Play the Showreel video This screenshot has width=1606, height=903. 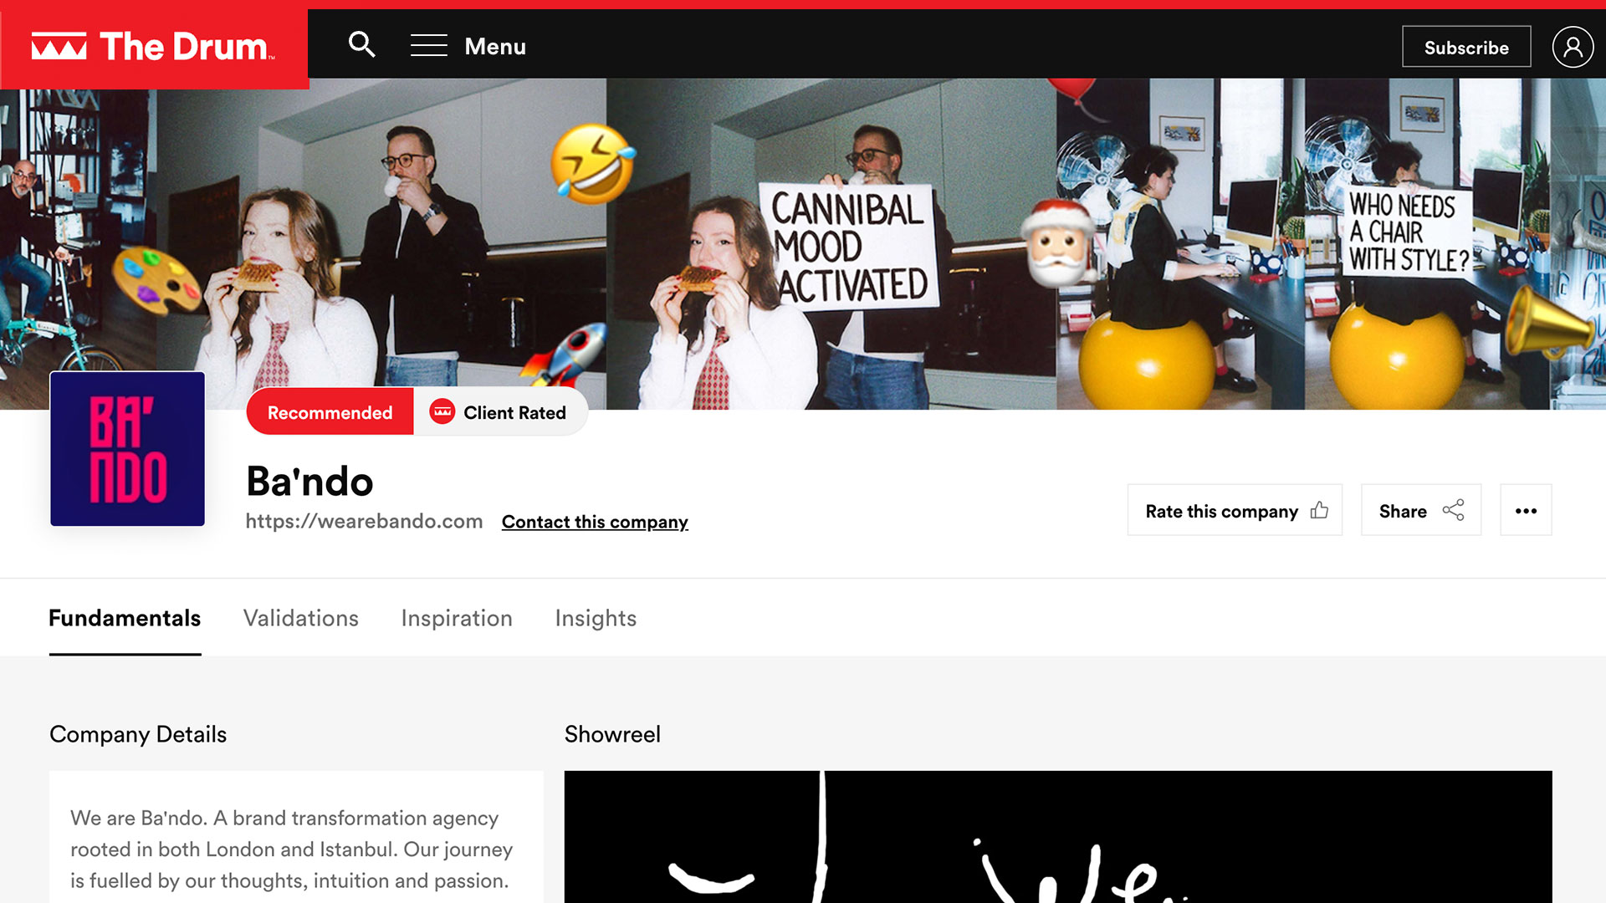pos(1057,836)
